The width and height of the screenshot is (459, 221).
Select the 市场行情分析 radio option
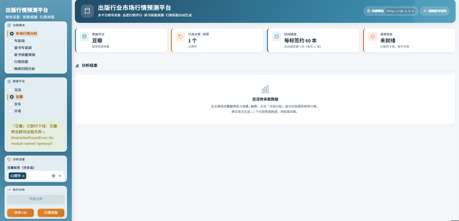[23, 34]
